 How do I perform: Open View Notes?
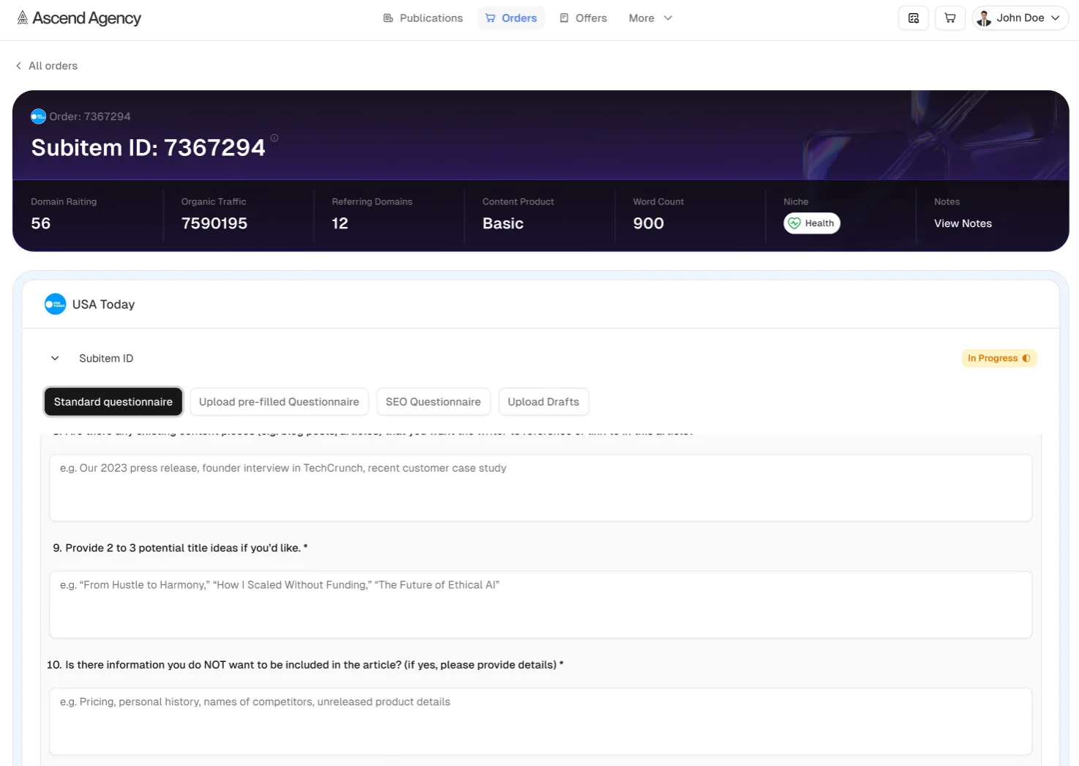[963, 223]
